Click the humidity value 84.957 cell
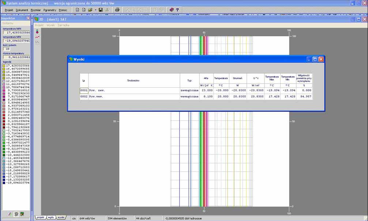The height and width of the screenshot is (221, 368). 304,97
